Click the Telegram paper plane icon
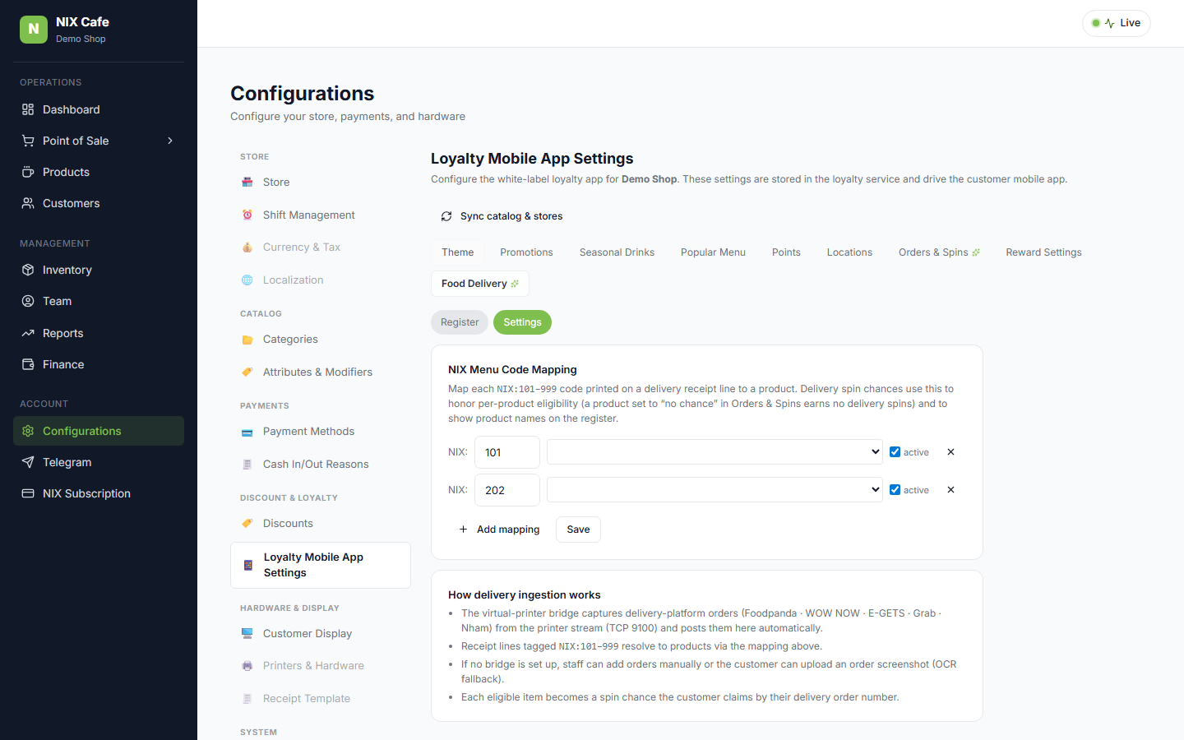This screenshot has height=740, width=1184. pos(28,462)
